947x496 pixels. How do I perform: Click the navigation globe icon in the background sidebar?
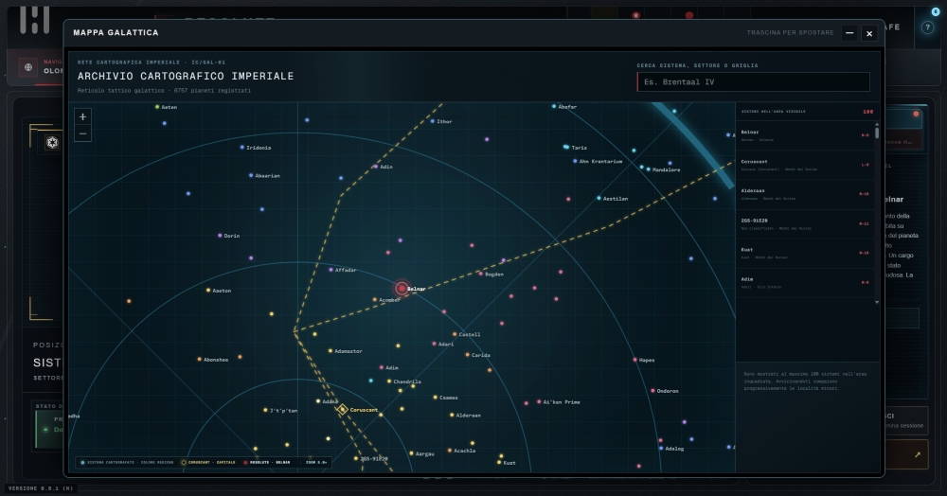[28, 67]
